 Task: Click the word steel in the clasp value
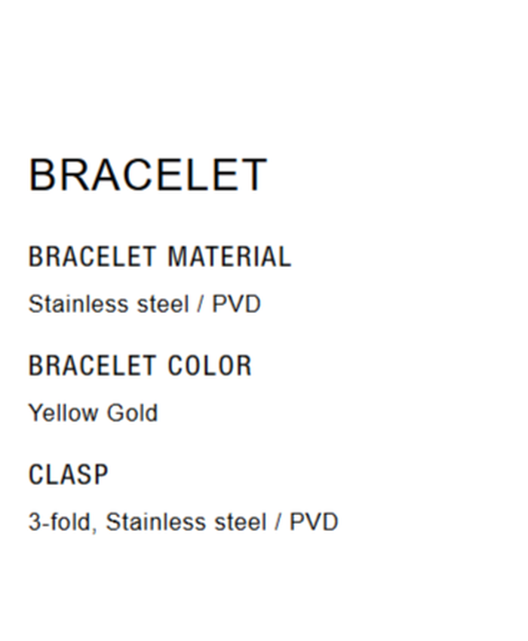point(240,522)
